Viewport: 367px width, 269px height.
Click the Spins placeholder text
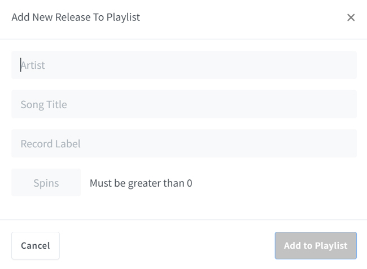tap(46, 183)
